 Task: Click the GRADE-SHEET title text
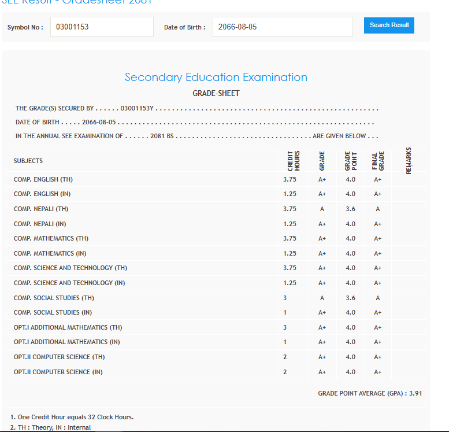(x=216, y=93)
